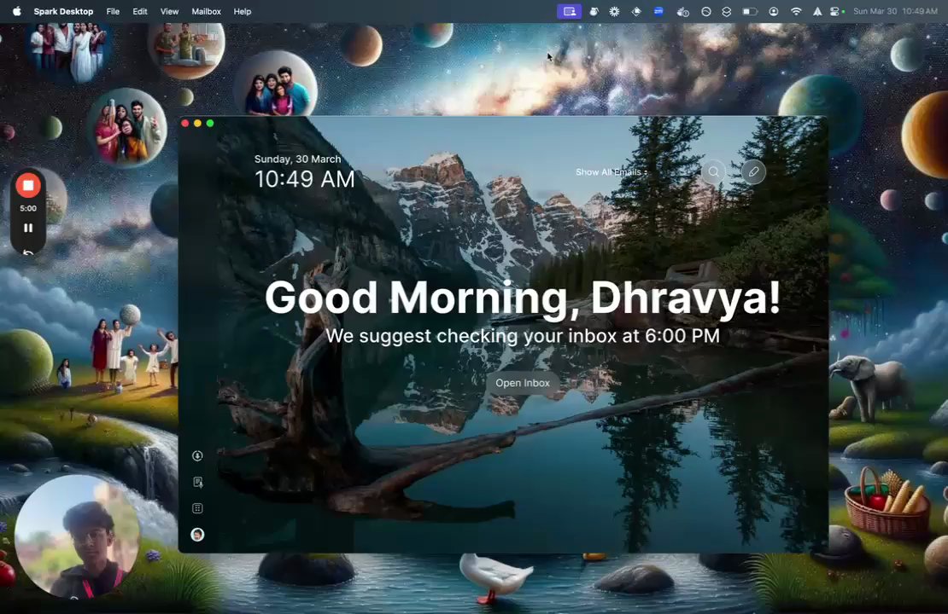The height and width of the screenshot is (614, 948).
Task: Open the Mailbox menu
Action: (206, 11)
